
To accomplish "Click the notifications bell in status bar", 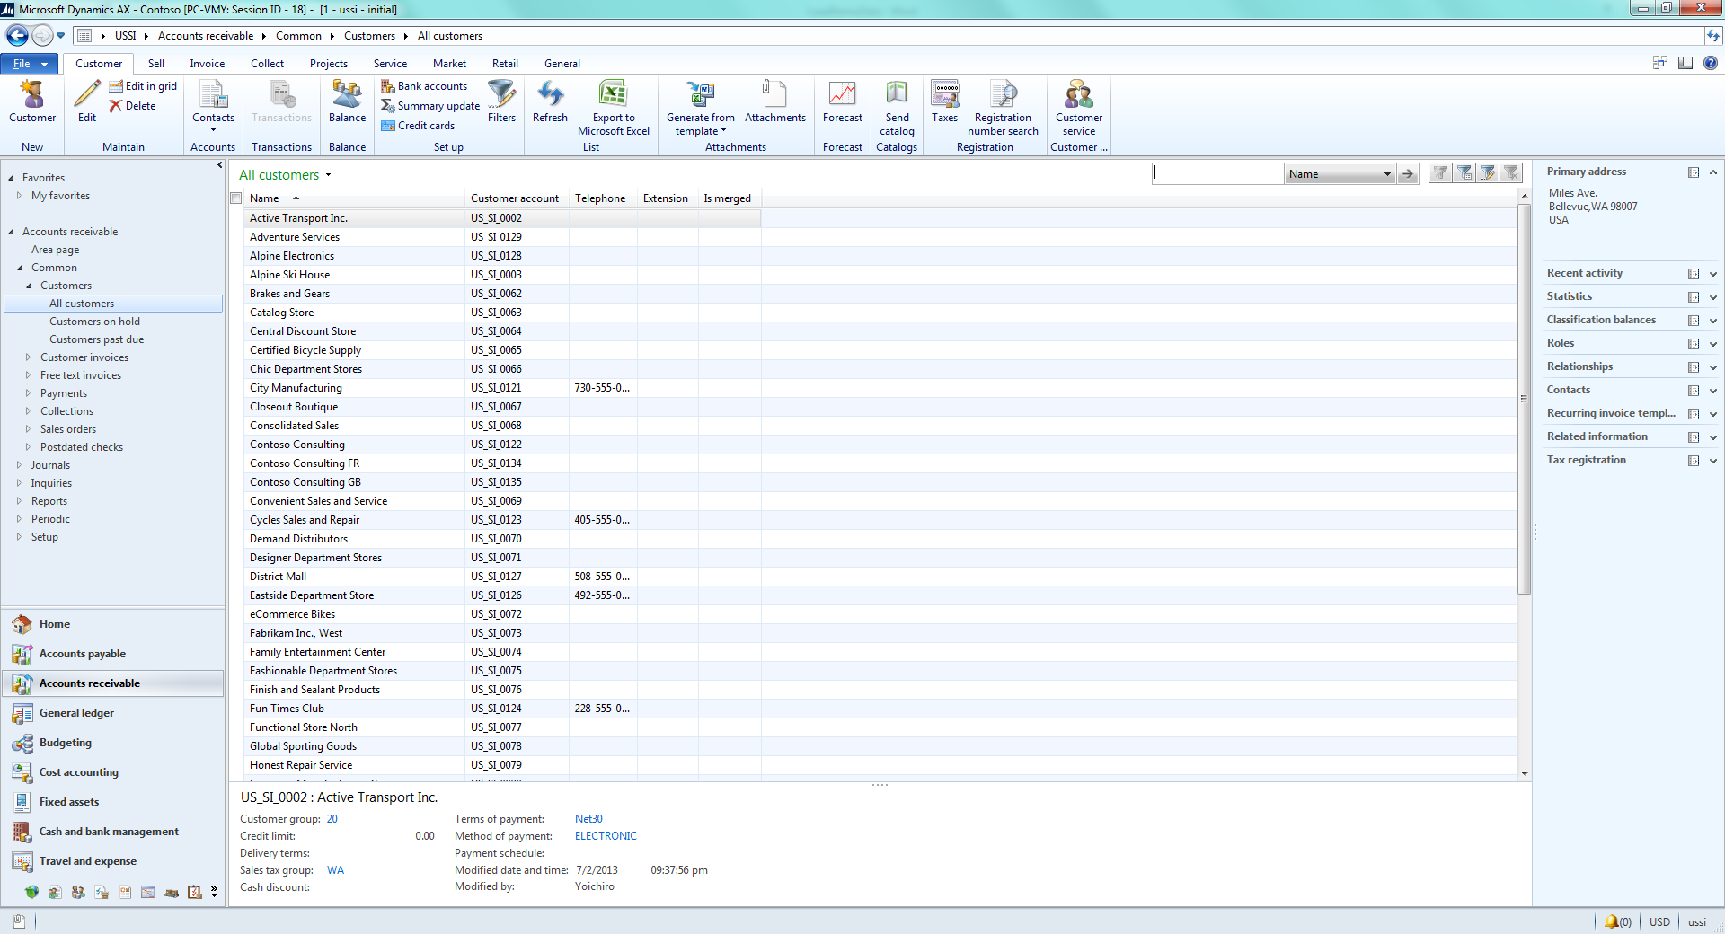I will coord(1612,921).
